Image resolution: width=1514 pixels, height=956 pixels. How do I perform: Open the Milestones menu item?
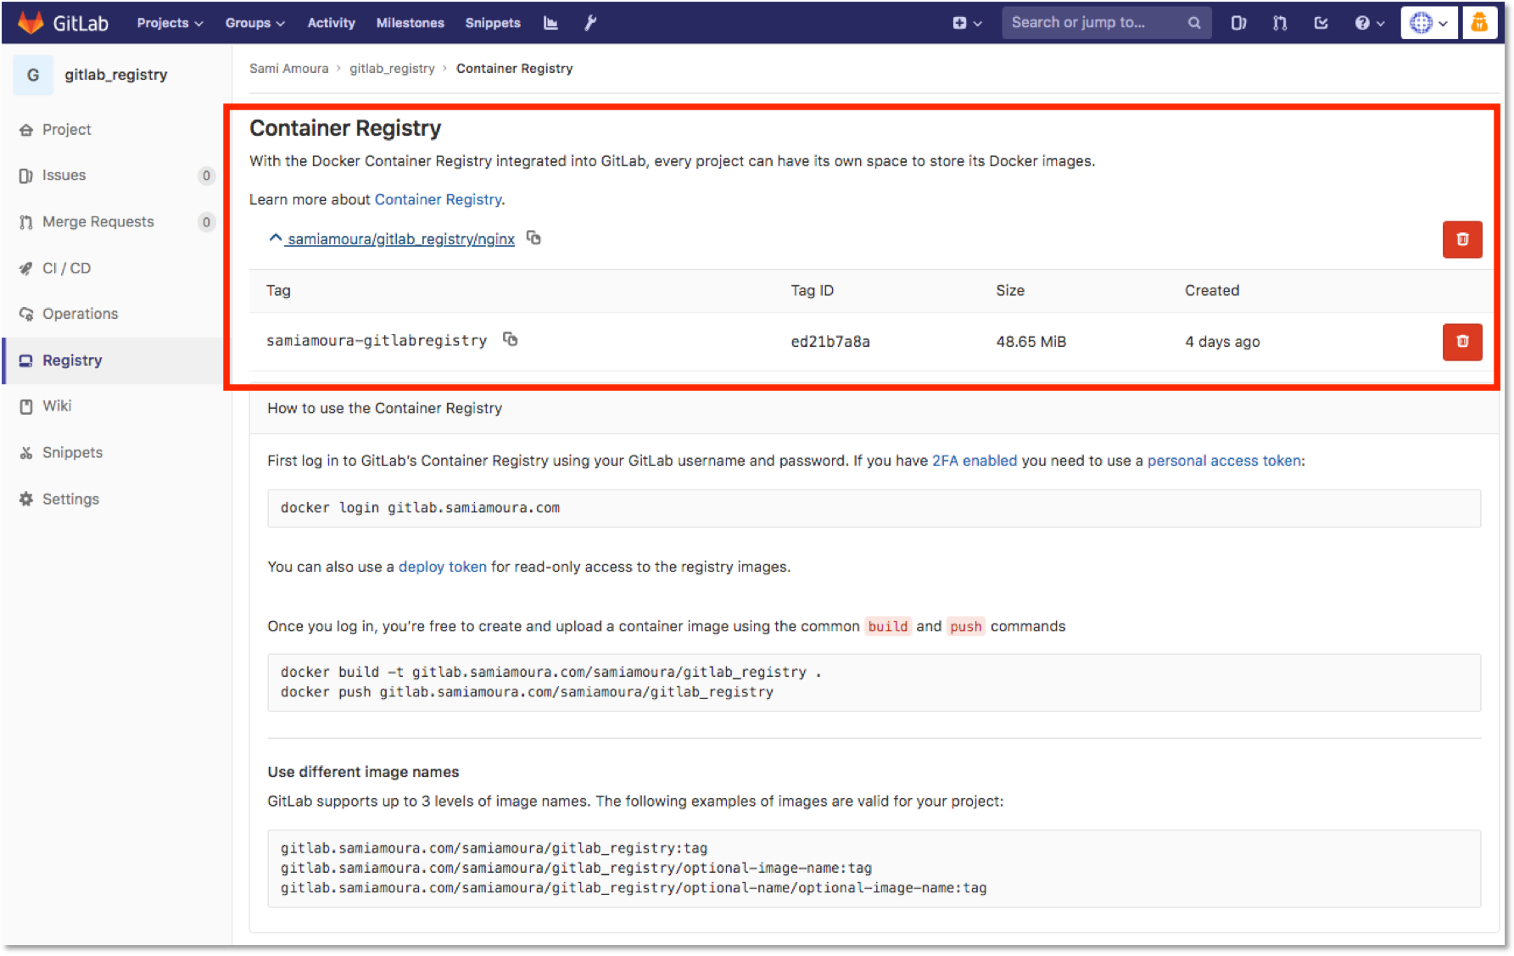point(410,23)
